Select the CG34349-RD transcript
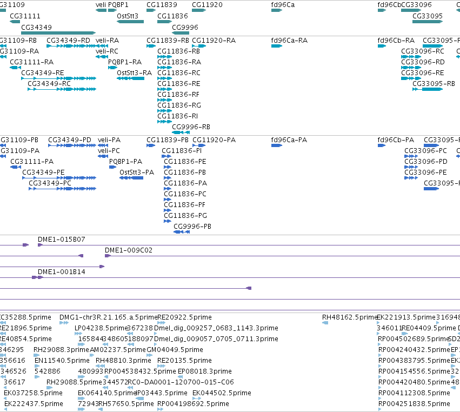Screen dimensions: 460x412 coord(68,41)
